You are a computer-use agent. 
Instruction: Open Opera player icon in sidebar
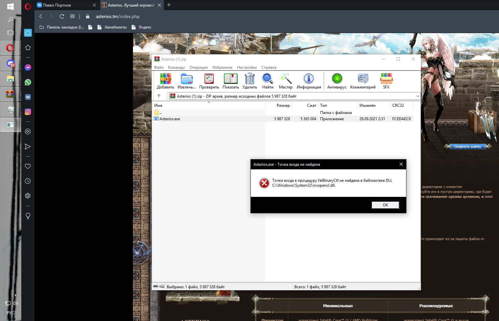[x=28, y=132]
